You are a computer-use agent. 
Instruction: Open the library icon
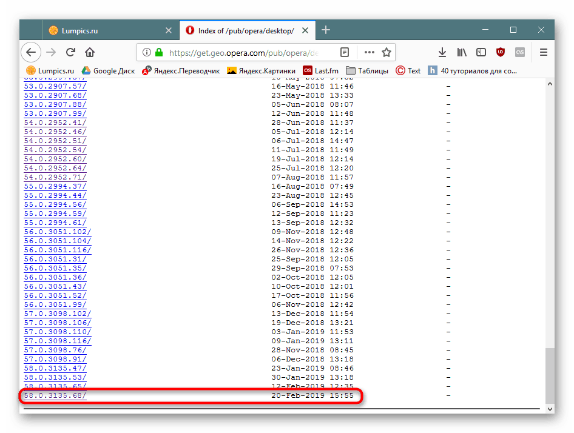tap(462, 52)
